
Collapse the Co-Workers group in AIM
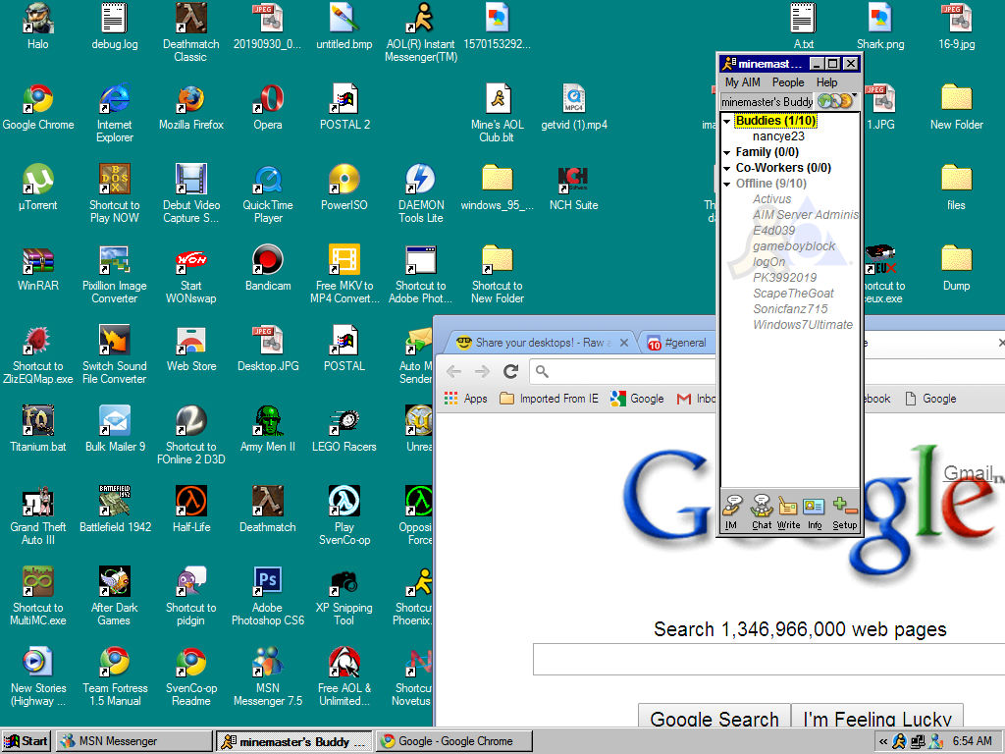pyautogui.click(x=727, y=168)
